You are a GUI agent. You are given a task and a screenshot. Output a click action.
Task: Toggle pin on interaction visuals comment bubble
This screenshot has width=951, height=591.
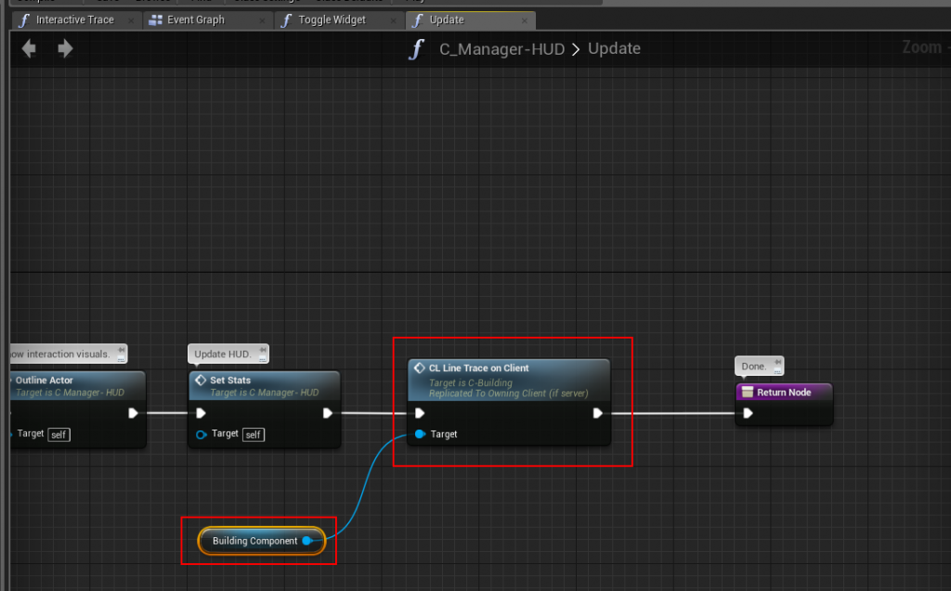(x=121, y=351)
